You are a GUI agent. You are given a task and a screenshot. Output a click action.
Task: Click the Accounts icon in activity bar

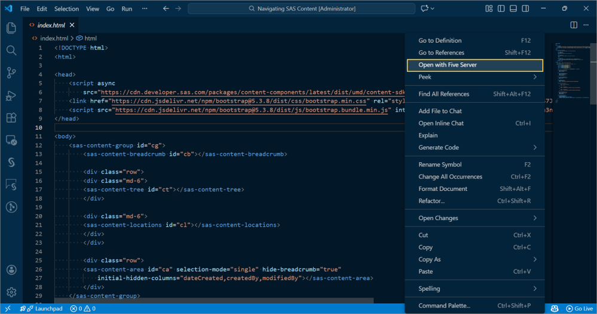11,270
